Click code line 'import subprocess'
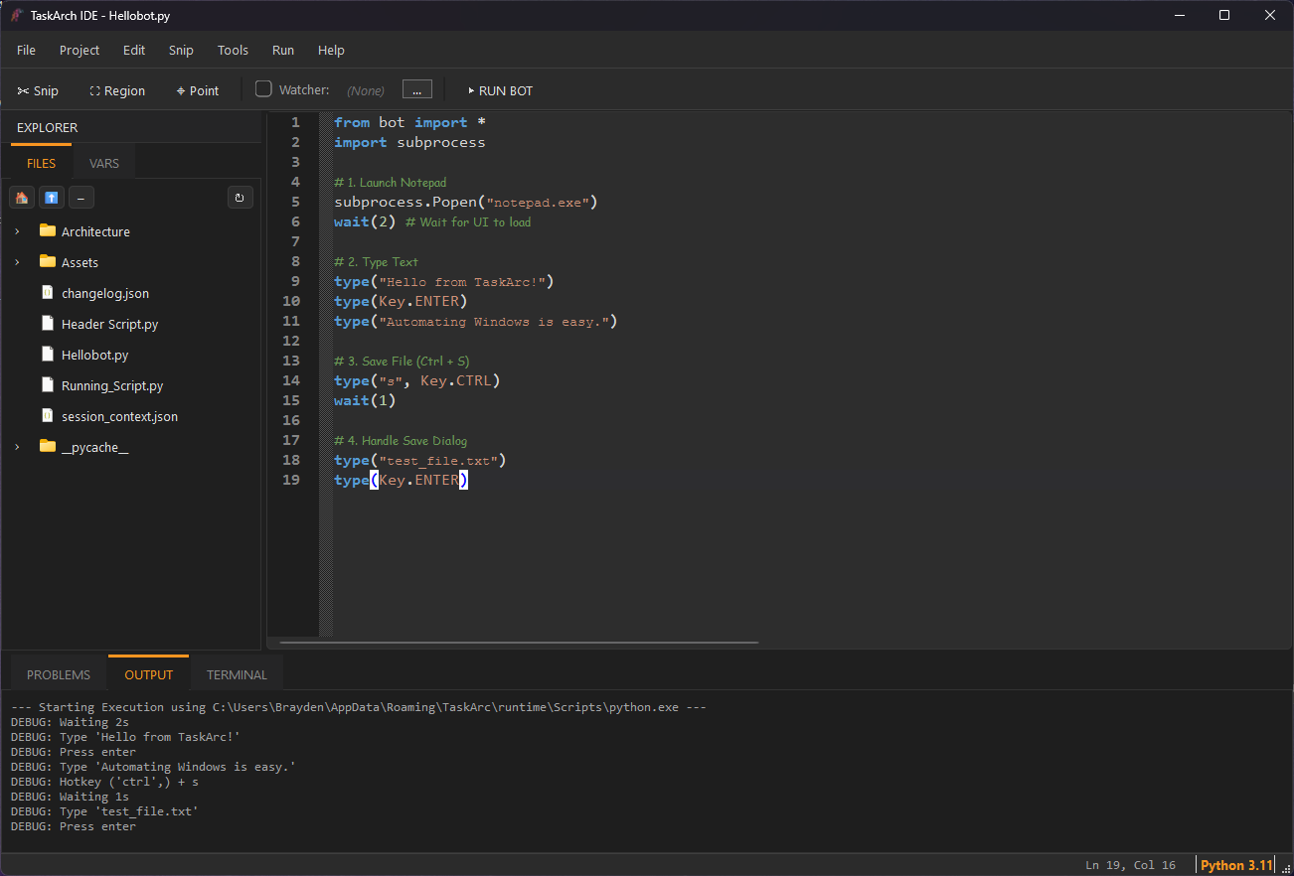Viewport: 1294px width, 876px height. click(x=409, y=142)
